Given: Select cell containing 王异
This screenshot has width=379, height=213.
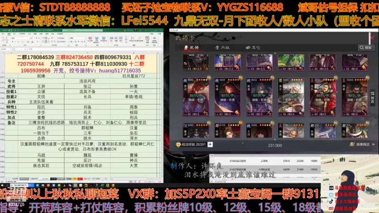Looking at the screenshot, I should [x=41, y=86].
